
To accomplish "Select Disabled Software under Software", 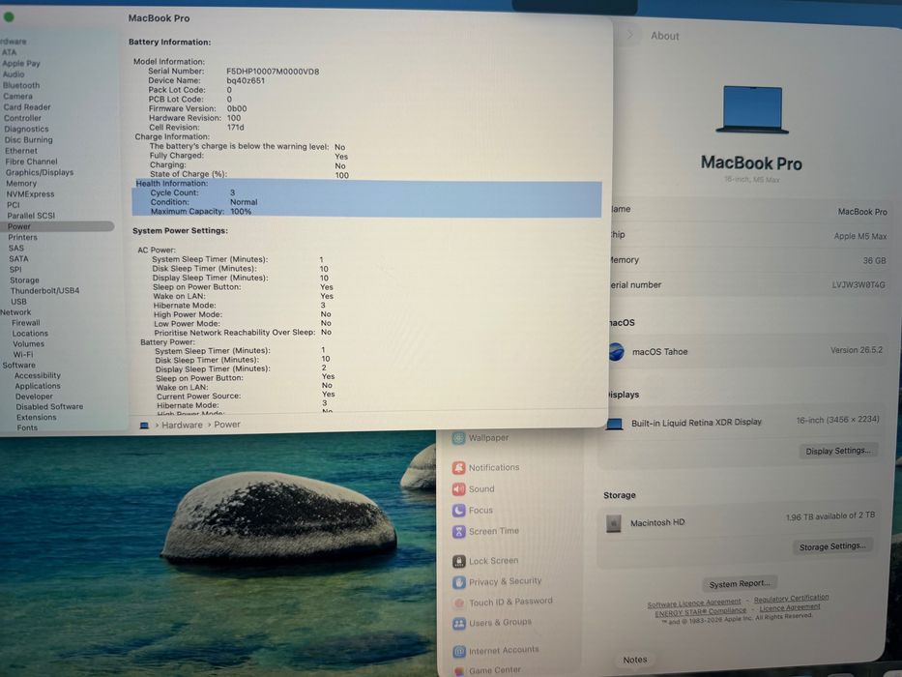I will tap(49, 406).
